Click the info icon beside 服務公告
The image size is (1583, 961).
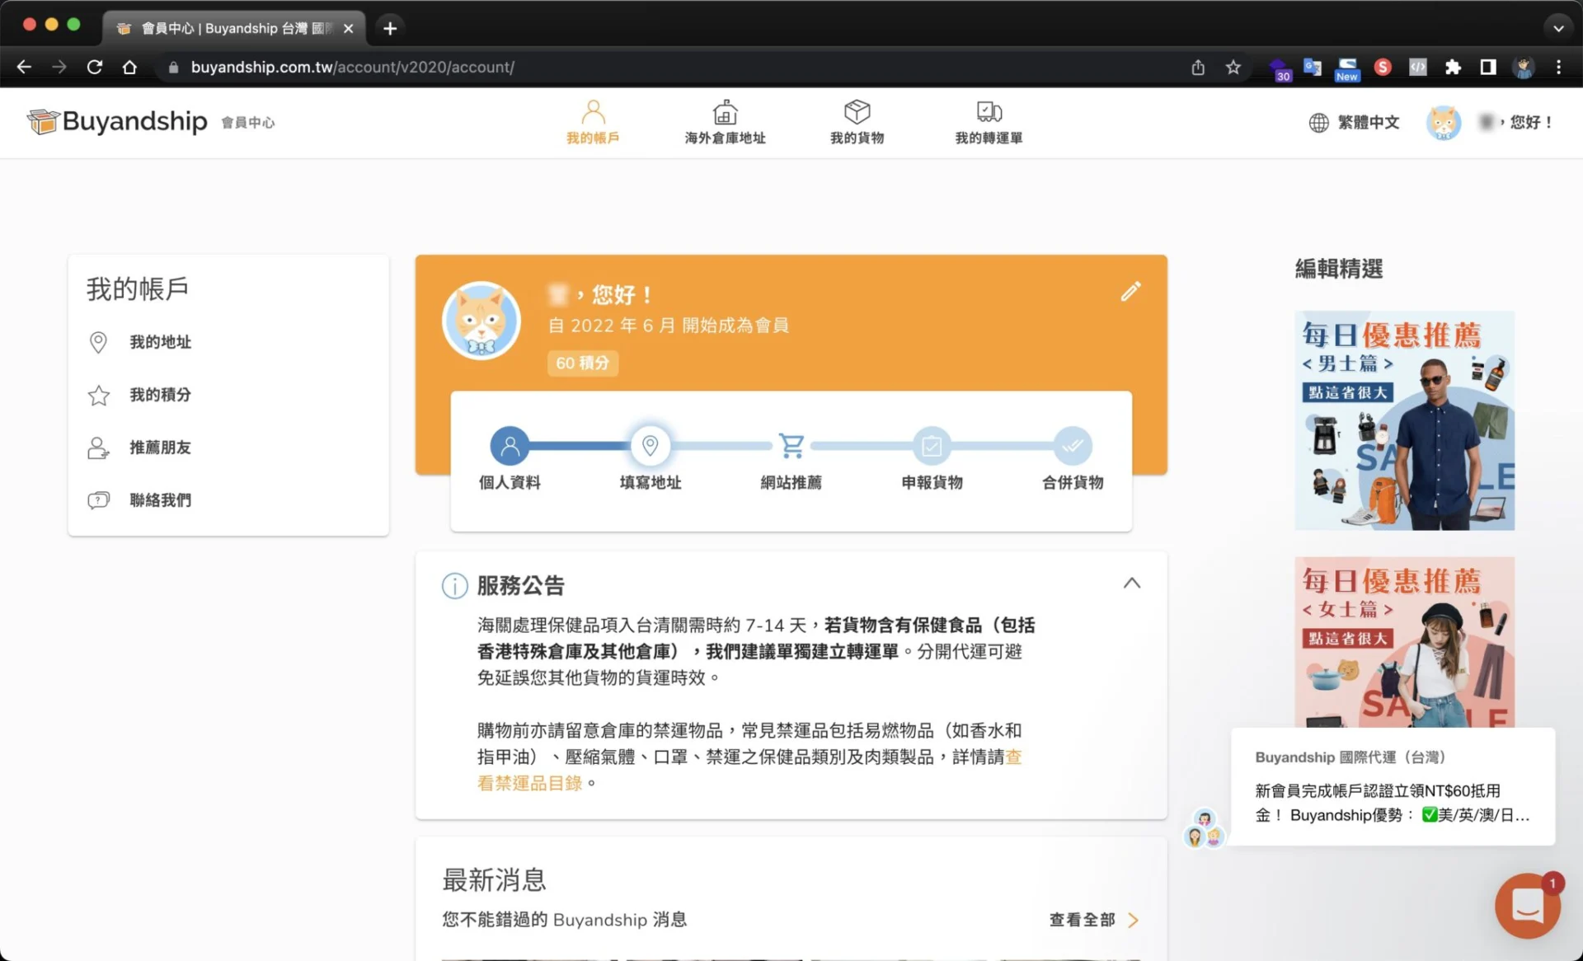click(454, 585)
